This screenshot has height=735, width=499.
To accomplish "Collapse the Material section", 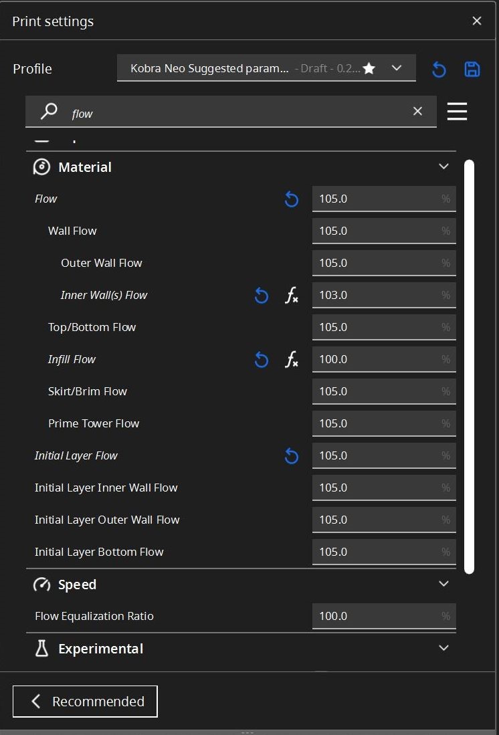I will tap(443, 167).
